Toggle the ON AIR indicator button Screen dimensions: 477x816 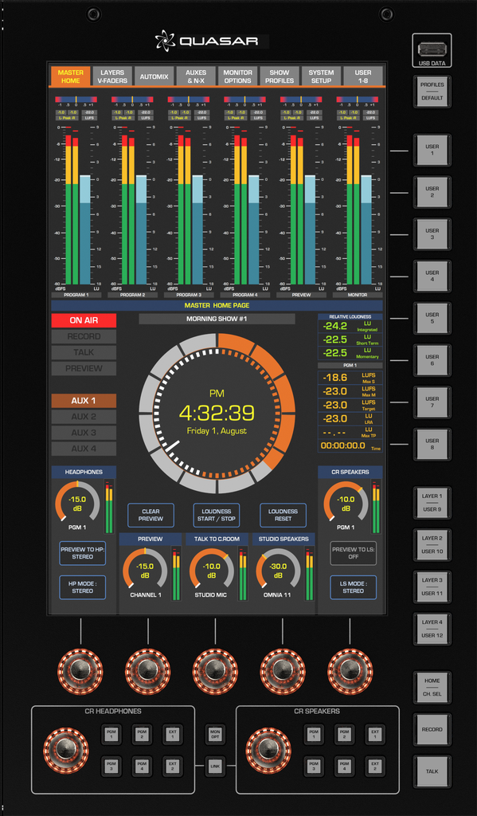tap(84, 320)
